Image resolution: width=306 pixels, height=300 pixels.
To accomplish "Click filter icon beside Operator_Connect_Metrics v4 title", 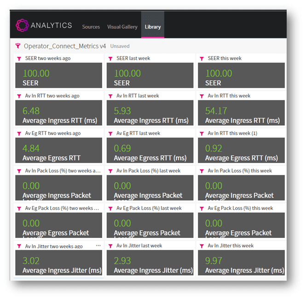I will 18,46.
